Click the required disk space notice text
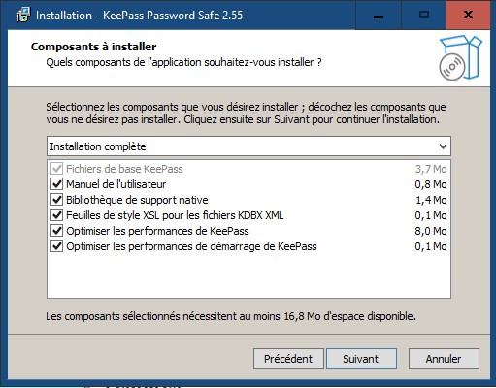 pos(231,316)
